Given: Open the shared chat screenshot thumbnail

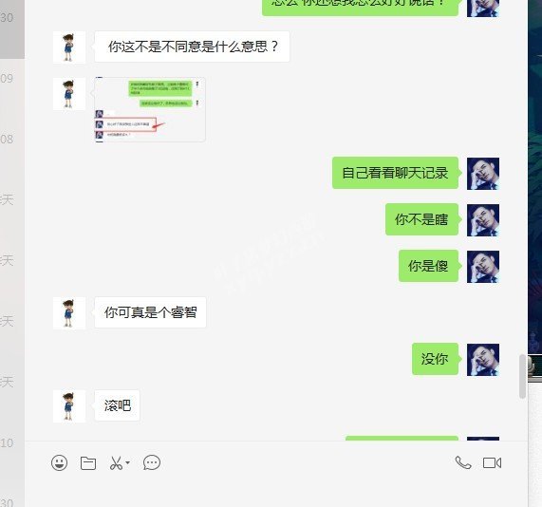Looking at the screenshot, I should pyautogui.click(x=150, y=109).
